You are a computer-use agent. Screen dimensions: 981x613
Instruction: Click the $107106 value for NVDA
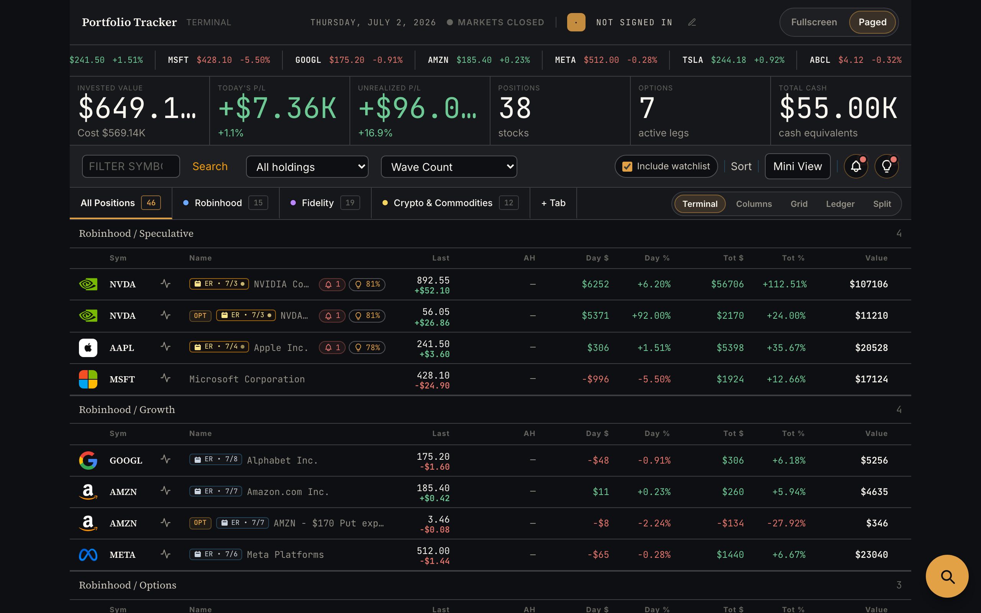(x=869, y=284)
